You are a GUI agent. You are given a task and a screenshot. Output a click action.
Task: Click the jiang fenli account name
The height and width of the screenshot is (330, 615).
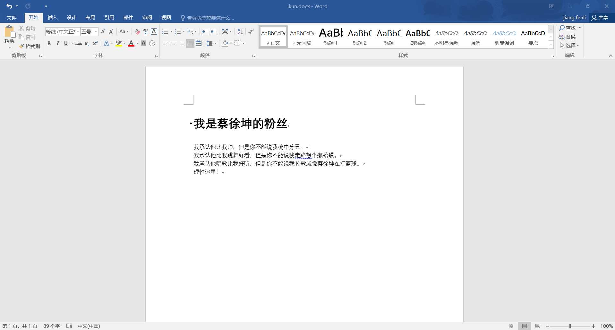[574, 18]
